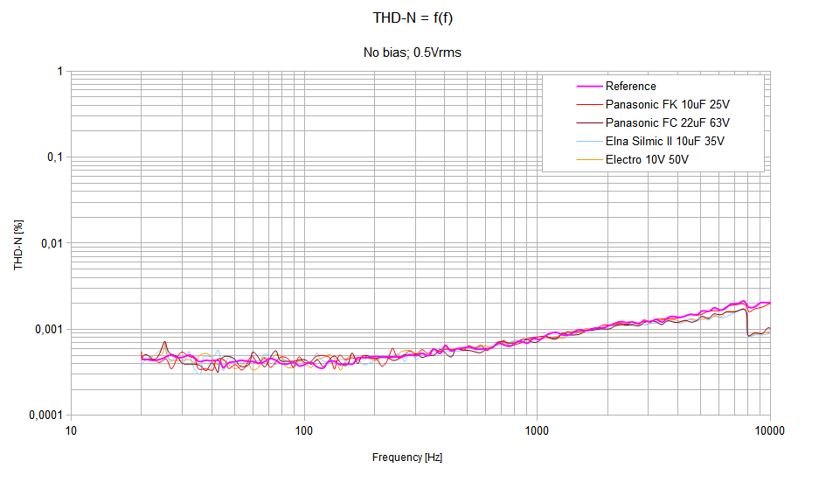The height and width of the screenshot is (496, 826).
Task: Select the 100 x-axis tick label
Action: tap(304, 431)
